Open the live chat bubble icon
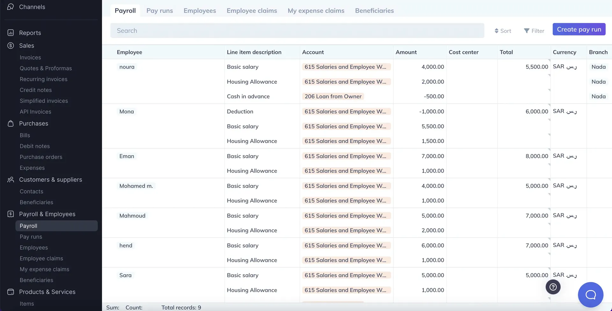The height and width of the screenshot is (311, 612). pos(590,295)
